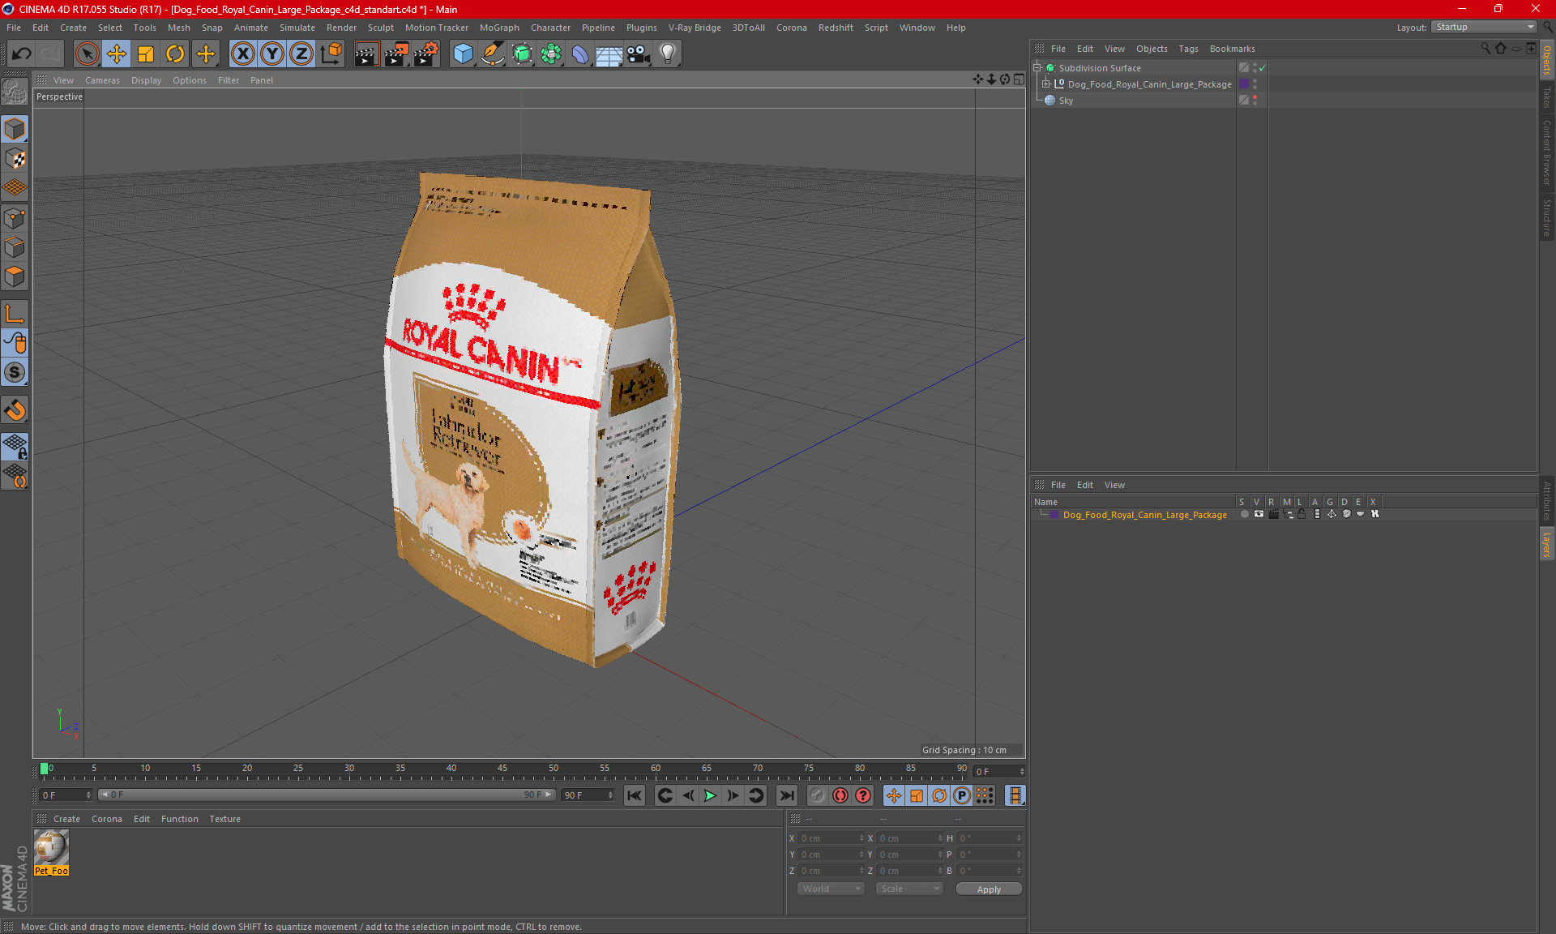
Task: Click the Undo arrow icon
Action: tap(22, 54)
